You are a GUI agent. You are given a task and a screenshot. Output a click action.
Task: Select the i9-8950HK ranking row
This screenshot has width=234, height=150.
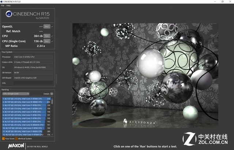(x=26, y=125)
